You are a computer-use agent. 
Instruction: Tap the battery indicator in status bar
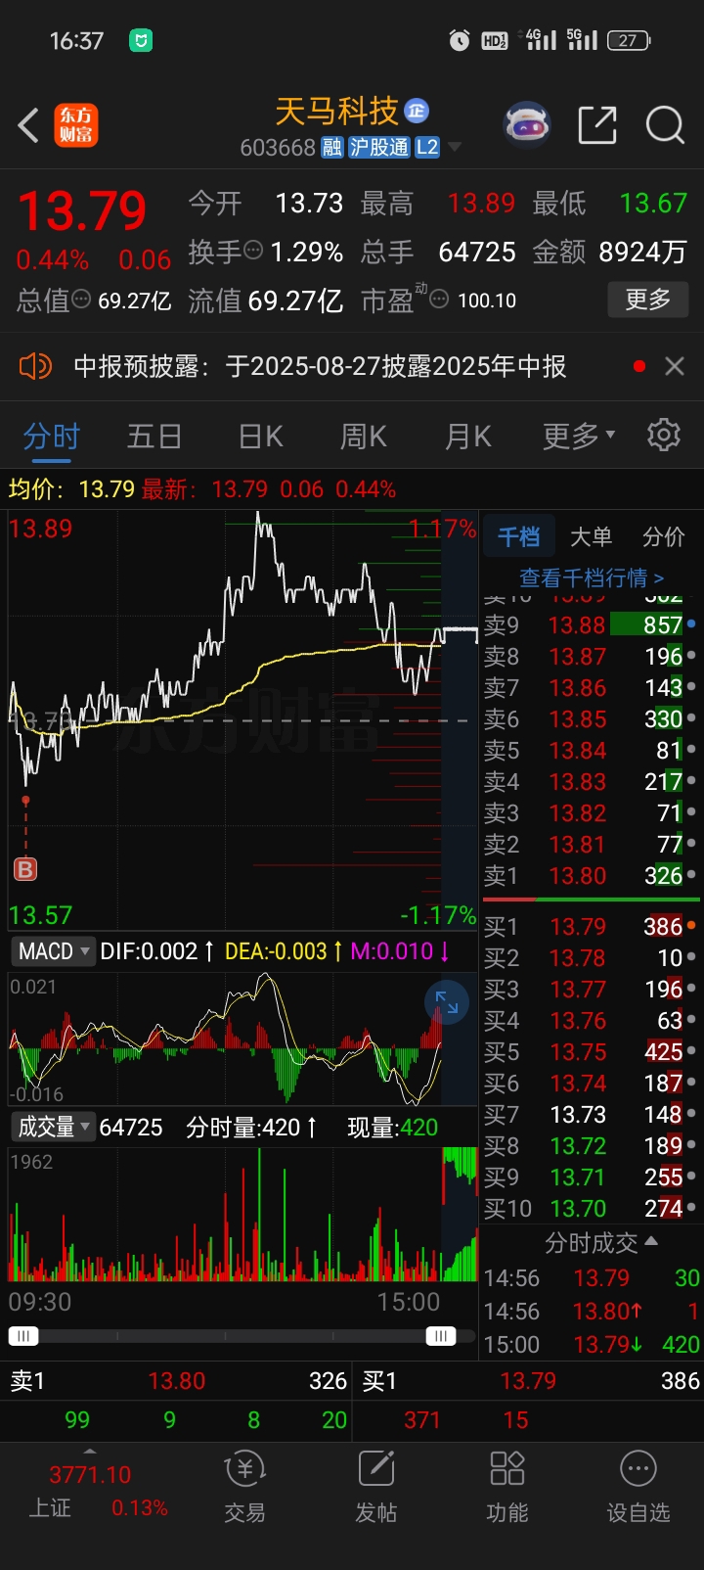pos(629,40)
